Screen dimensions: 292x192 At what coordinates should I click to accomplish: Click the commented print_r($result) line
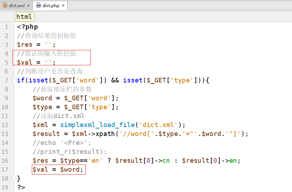pos(69,152)
